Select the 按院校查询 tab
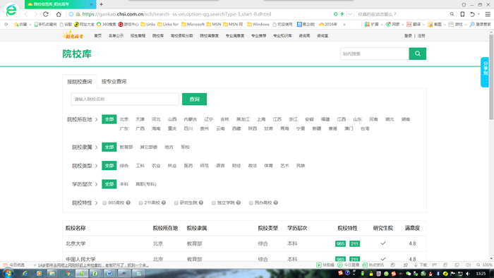Viewport: 494px width, 278px height. (x=79, y=82)
